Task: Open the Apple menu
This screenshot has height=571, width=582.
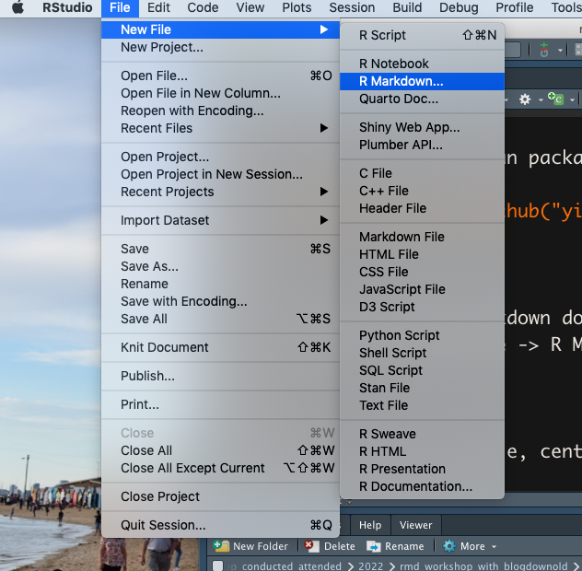Action: [17, 7]
